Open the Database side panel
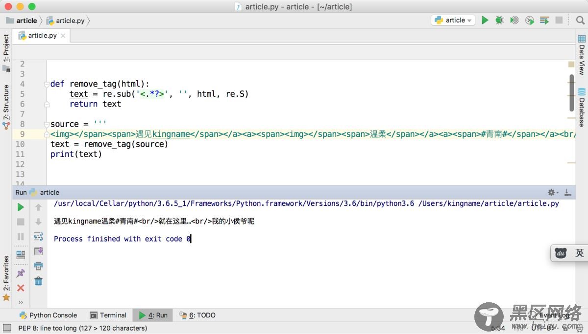The width and height of the screenshot is (588, 334). [582, 107]
